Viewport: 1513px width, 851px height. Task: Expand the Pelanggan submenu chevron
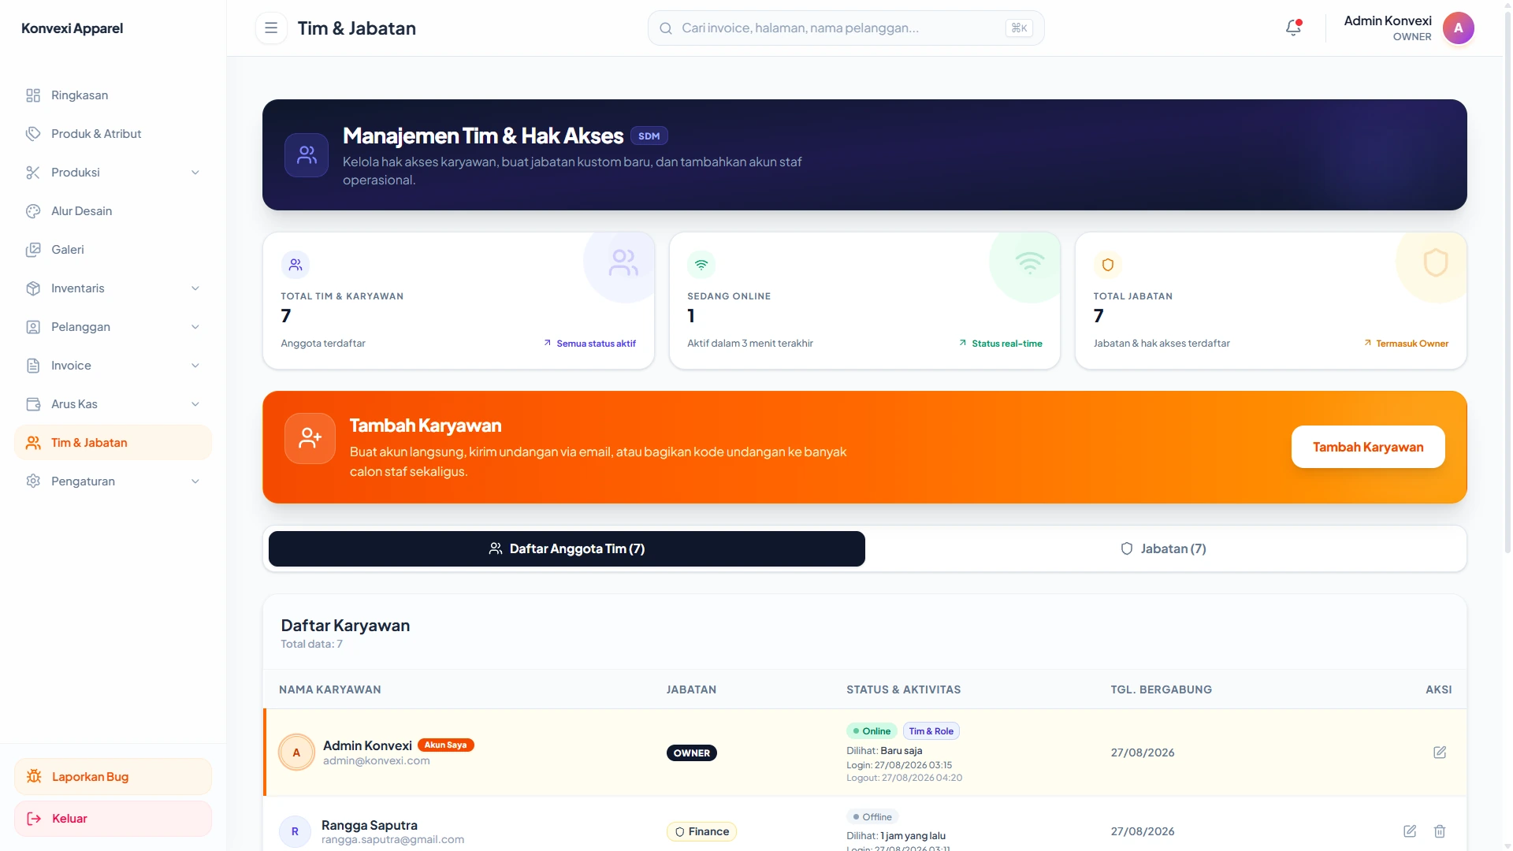(195, 327)
